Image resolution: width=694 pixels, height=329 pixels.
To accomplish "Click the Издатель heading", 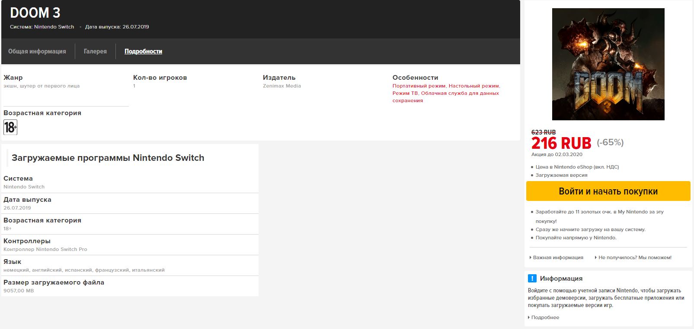I will 279,78.
